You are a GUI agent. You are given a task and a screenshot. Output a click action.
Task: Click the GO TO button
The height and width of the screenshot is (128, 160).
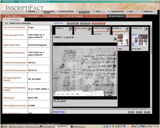coord(139,112)
